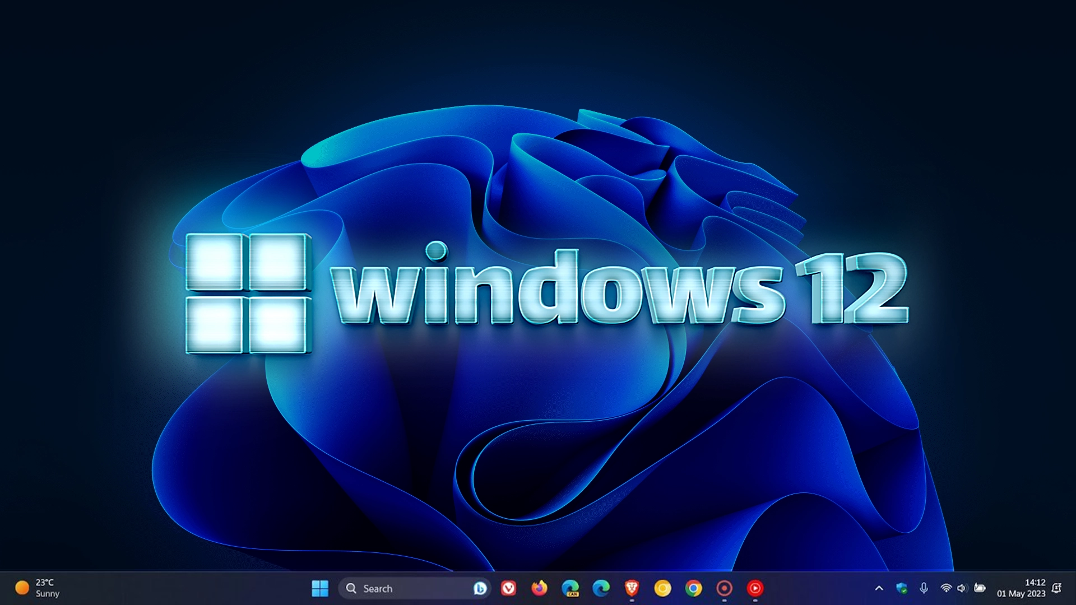Viewport: 1076px width, 605px height.
Task: Launch Google Chrome from taskbar
Action: tap(693, 588)
